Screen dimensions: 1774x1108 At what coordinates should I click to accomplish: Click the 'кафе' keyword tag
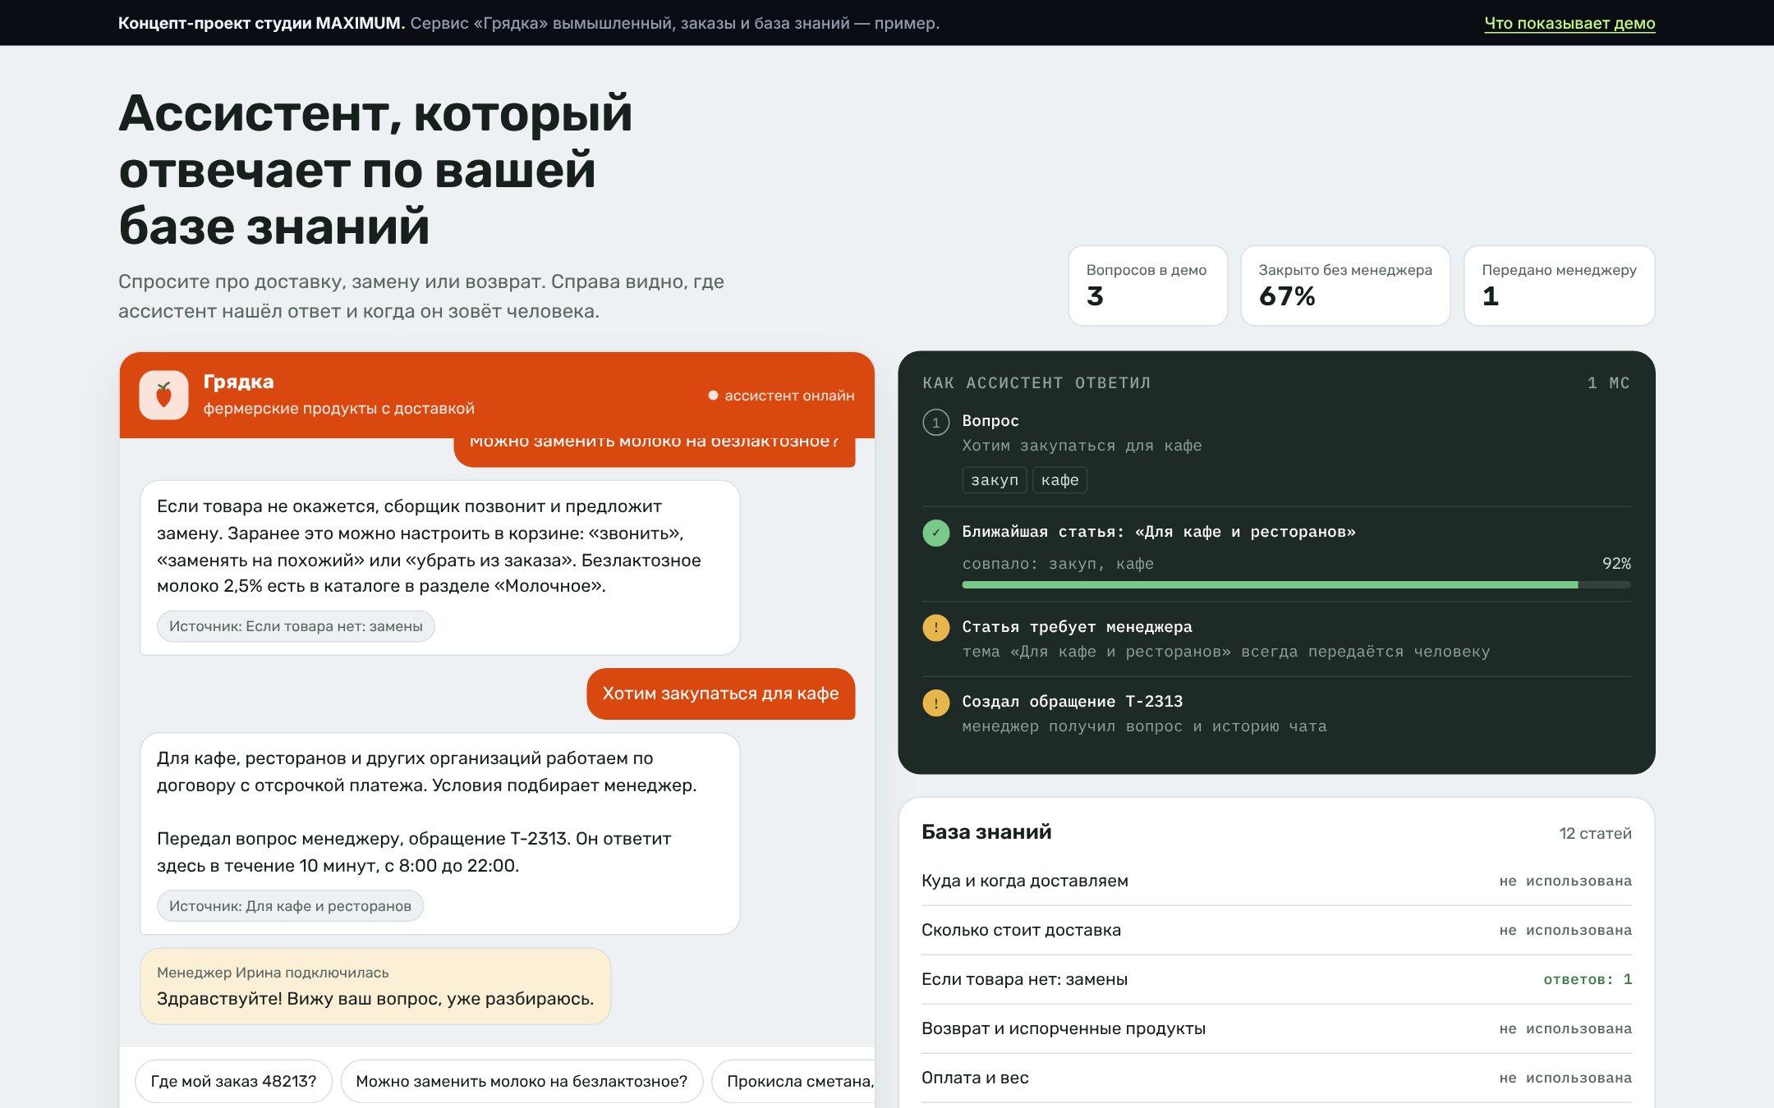click(1059, 480)
